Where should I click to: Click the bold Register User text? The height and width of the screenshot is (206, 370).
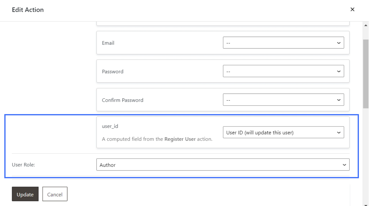point(180,139)
